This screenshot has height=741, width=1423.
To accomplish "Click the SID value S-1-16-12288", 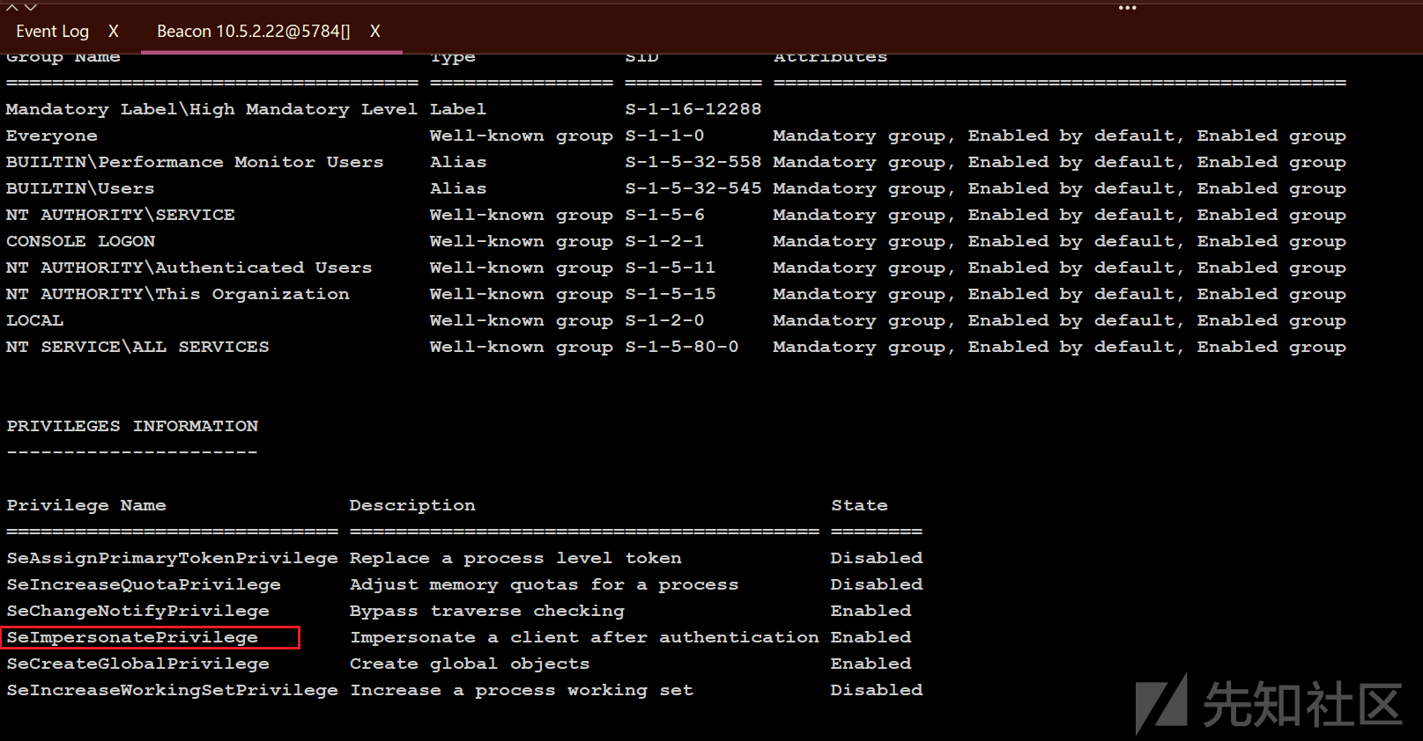I will (x=693, y=109).
